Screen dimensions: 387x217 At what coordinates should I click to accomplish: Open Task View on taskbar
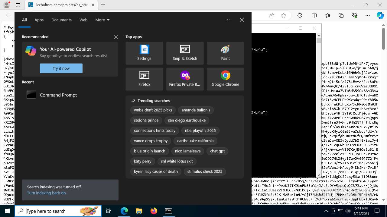click(109, 211)
